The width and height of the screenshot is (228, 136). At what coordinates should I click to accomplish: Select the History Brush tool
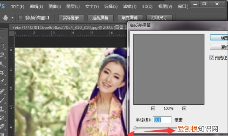[x=2, y=117]
